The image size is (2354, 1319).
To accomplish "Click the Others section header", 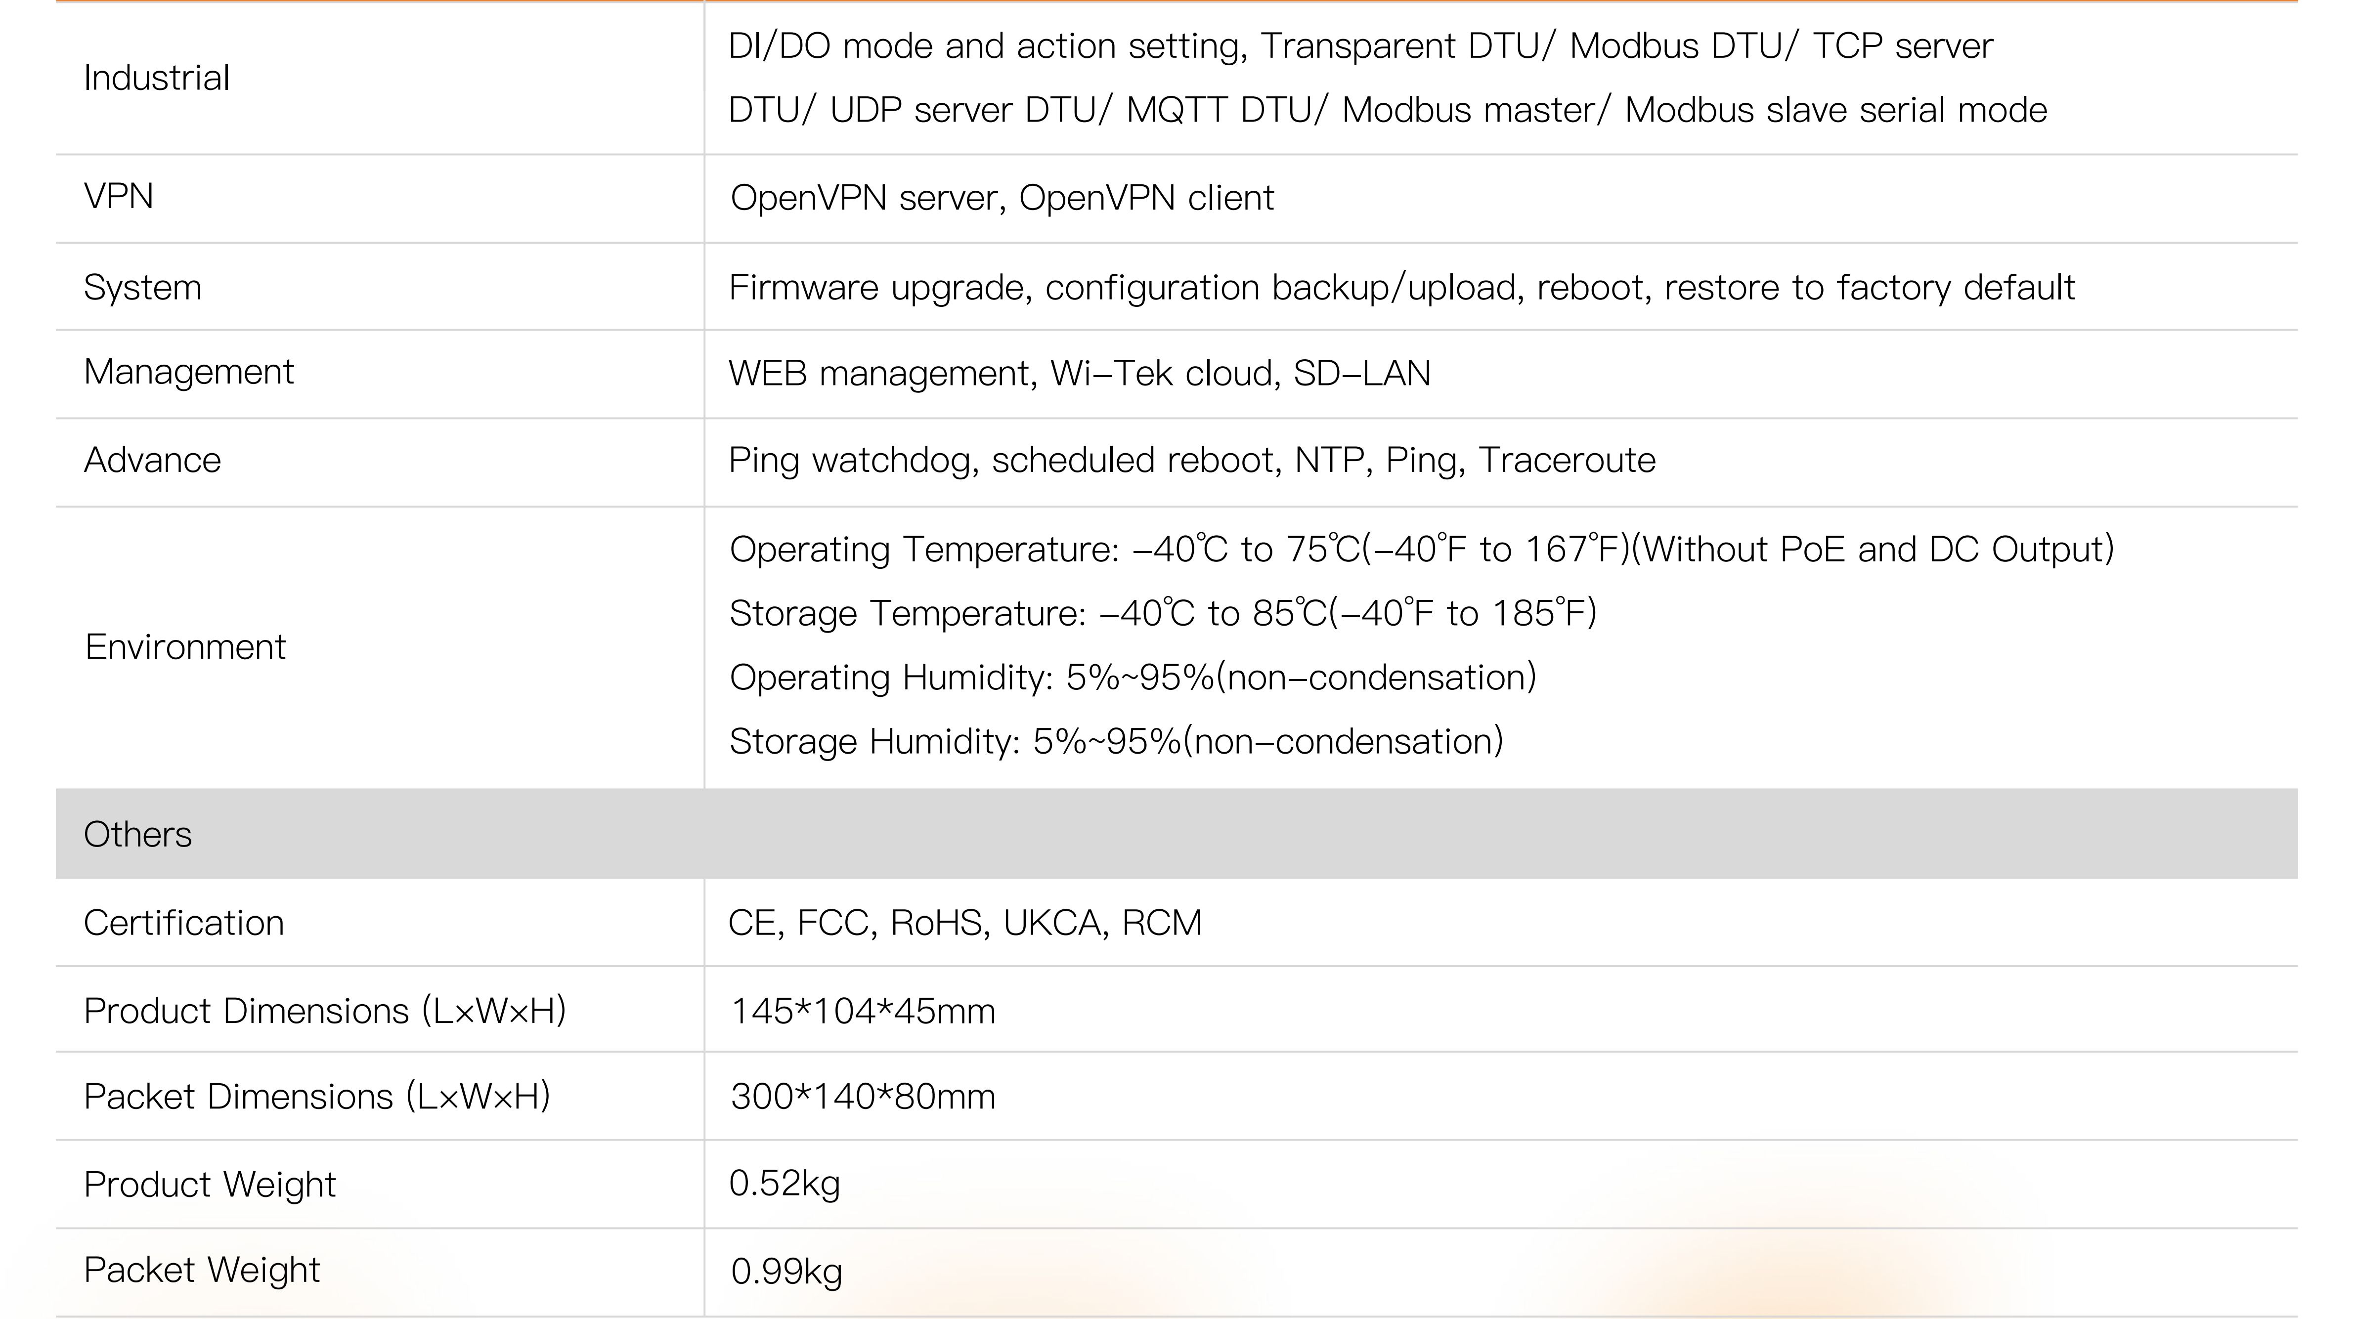I will pyautogui.click(x=138, y=835).
